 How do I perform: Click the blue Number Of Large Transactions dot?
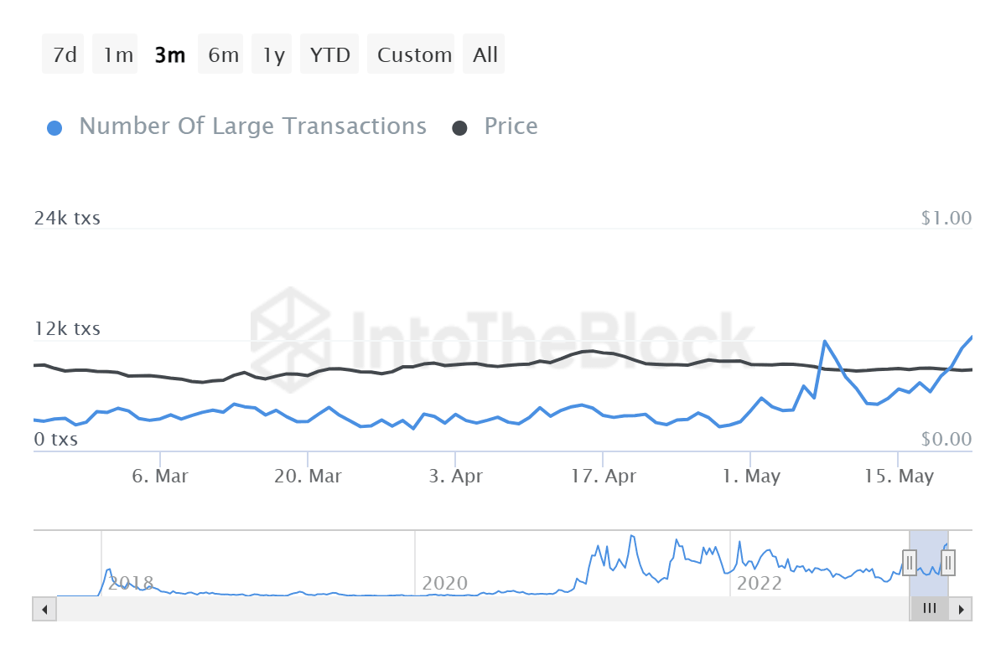(54, 128)
